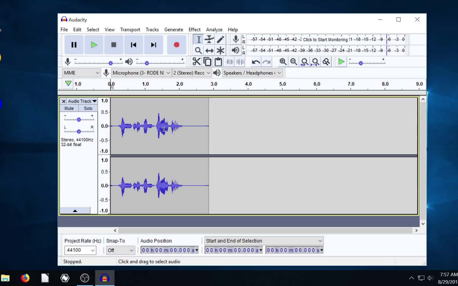Viewport: 458px width, 286px height.
Task: Expand the Audio Track name menu
Action: (x=82, y=101)
